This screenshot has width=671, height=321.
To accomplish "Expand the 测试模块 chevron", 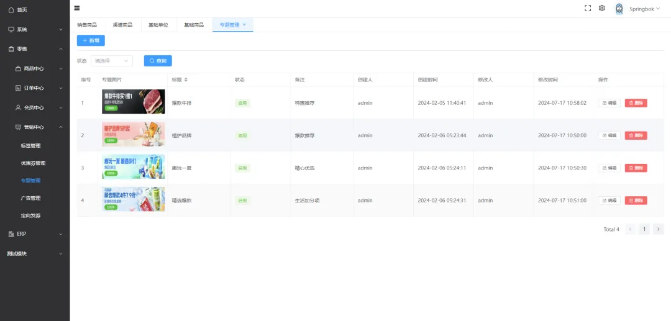I will tap(61, 253).
